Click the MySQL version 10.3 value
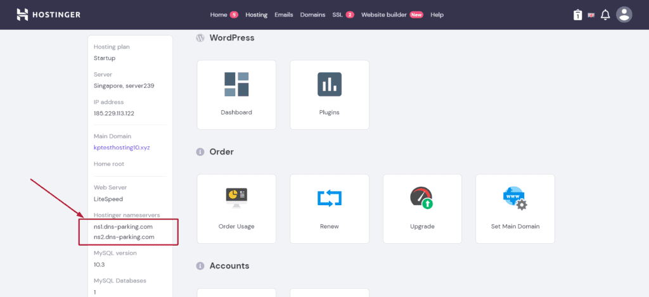This screenshot has width=649, height=297. click(100, 264)
